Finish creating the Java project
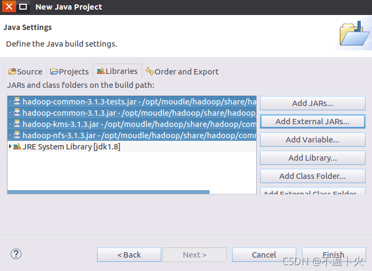 [334, 255]
